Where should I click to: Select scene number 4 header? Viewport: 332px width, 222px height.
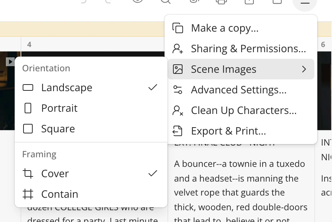tap(29, 44)
